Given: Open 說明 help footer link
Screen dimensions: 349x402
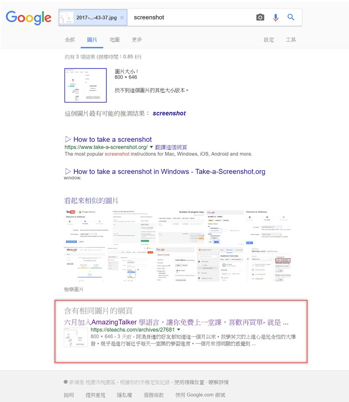Looking at the screenshot, I should pyautogui.click(x=69, y=395).
